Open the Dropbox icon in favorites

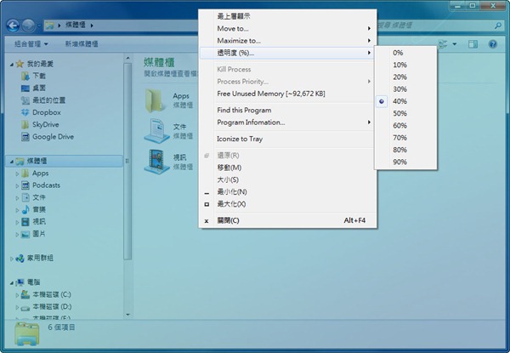(25, 112)
